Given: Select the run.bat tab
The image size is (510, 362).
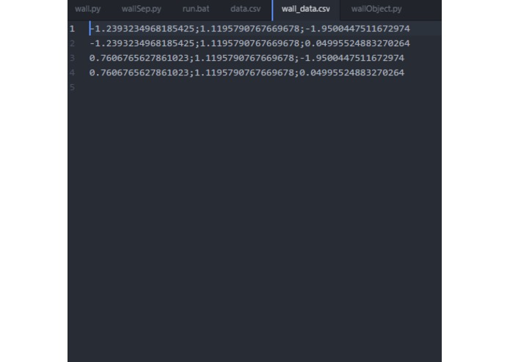Looking at the screenshot, I should point(196,9).
